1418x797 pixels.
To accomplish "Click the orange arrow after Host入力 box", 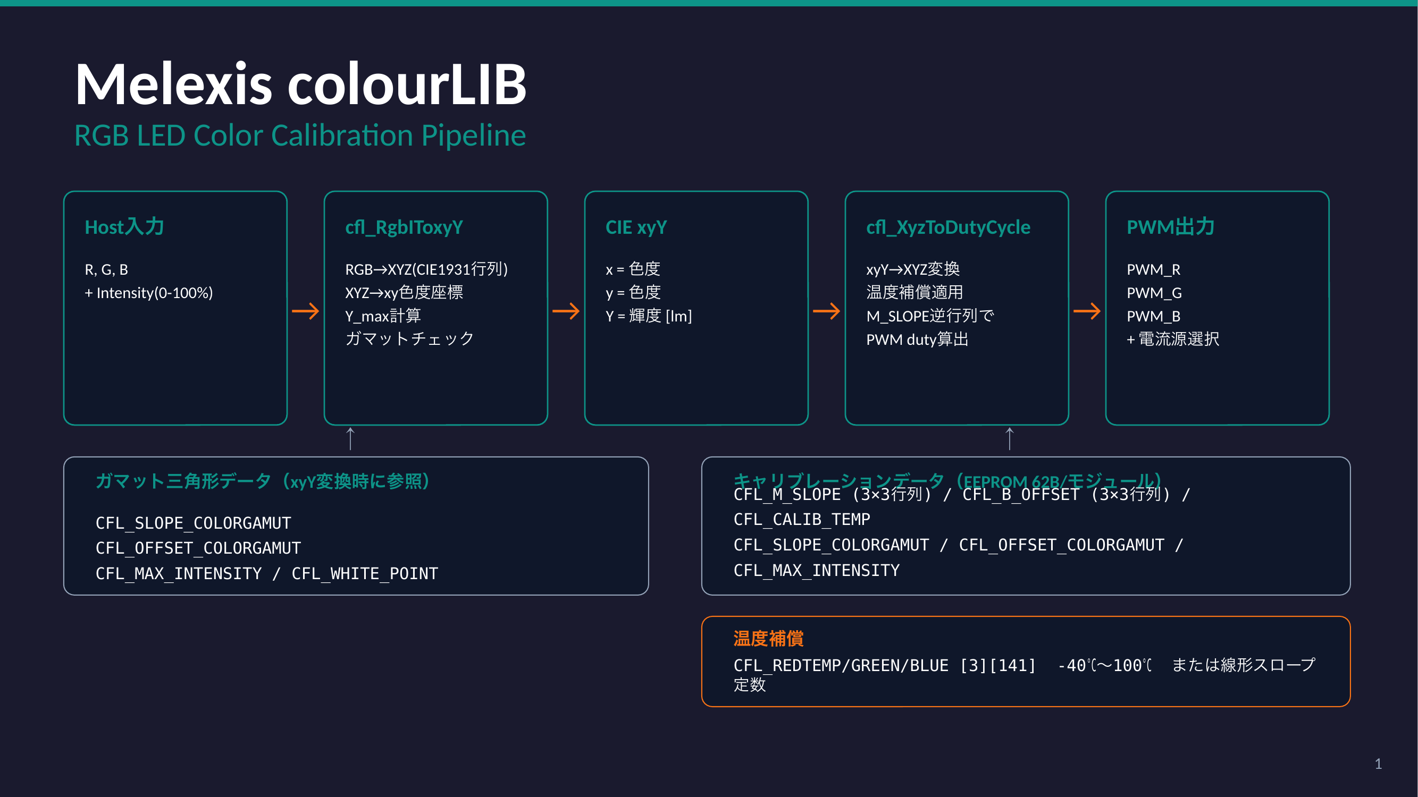I will coord(305,311).
